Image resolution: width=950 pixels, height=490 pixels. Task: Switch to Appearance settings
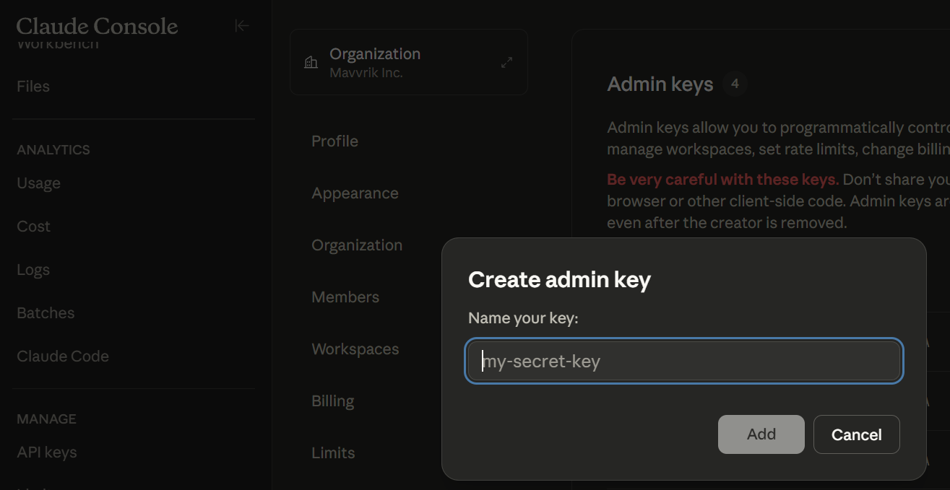click(355, 193)
